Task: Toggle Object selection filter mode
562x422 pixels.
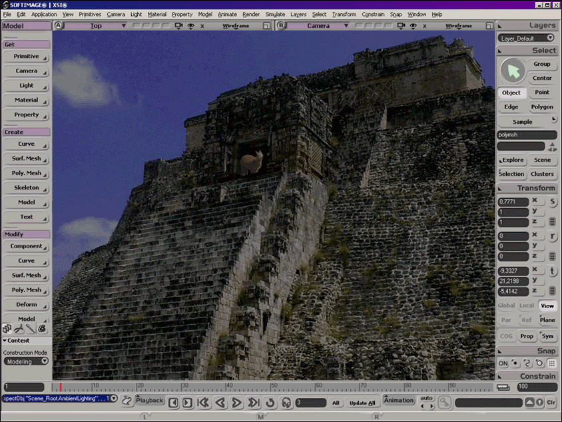Action: click(x=511, y=93)
